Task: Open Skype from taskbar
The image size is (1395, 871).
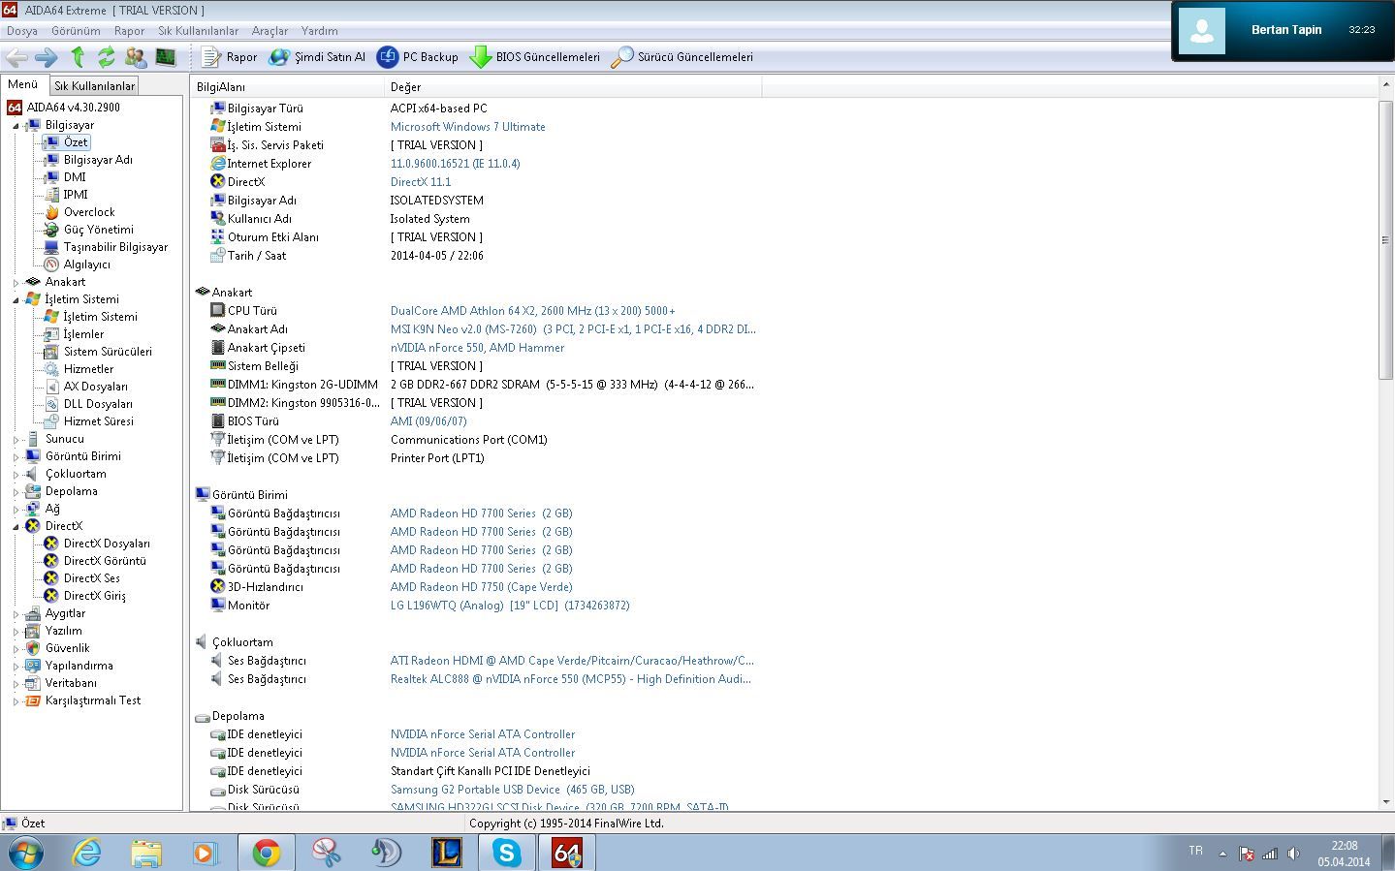Action: coord(507,853)
